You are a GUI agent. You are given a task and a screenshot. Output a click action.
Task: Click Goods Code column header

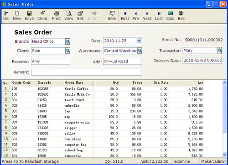(x=24, y=83)
